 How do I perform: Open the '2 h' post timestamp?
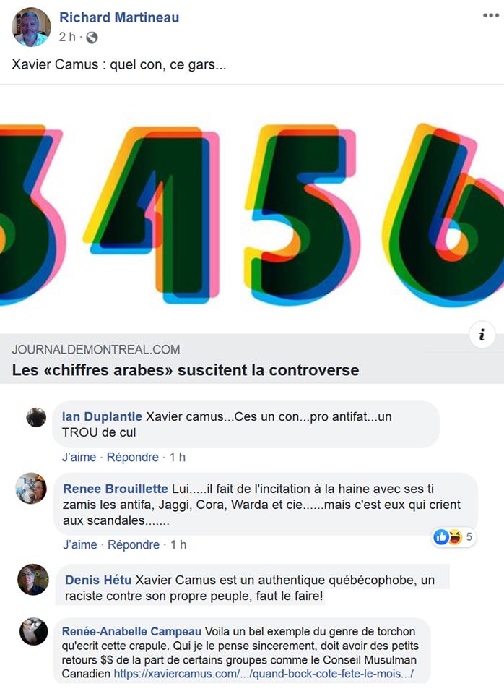pyautogui.click(x=67, y=37)
